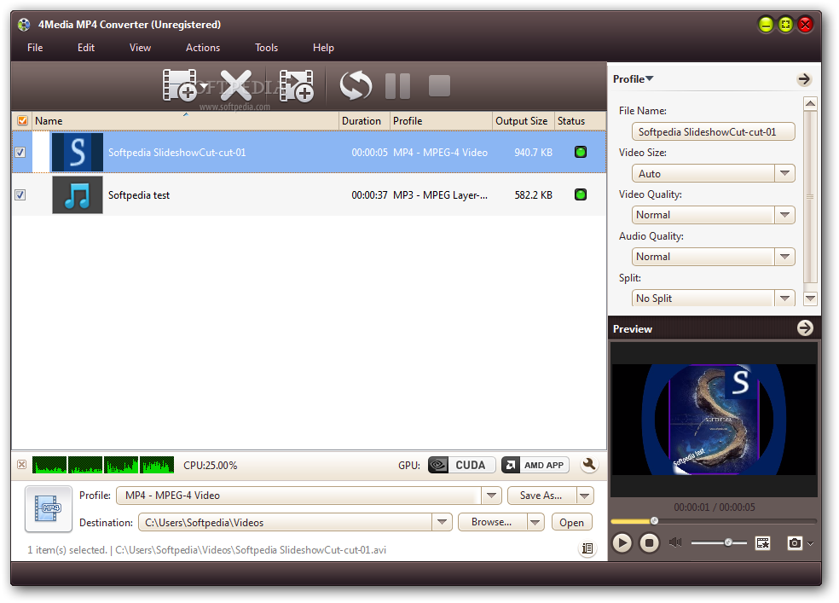This screenshot has width=839, height=603.
Task: Toggle the select-all checkbox in list header
Action: [x=22, y=120]
